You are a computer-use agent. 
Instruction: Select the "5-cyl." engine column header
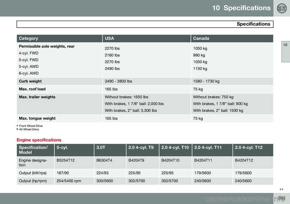(74, 150)
